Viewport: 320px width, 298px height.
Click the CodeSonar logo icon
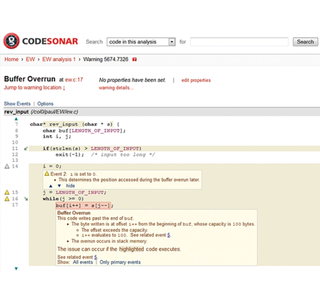pyautogui.click(x=11, y=41)
